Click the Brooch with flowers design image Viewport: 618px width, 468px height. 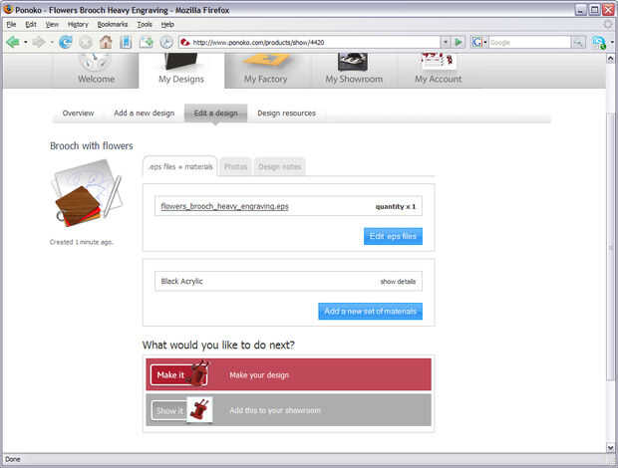[87, 193]
